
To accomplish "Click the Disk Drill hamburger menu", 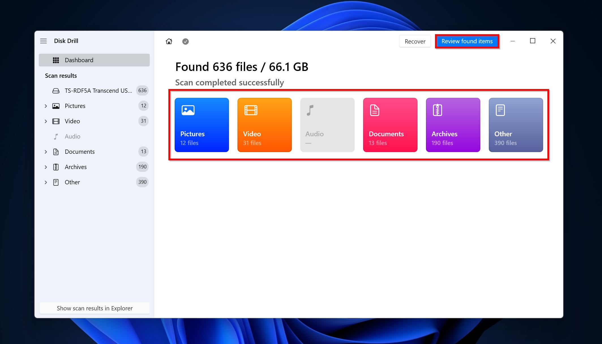I will tap(43, 40).
